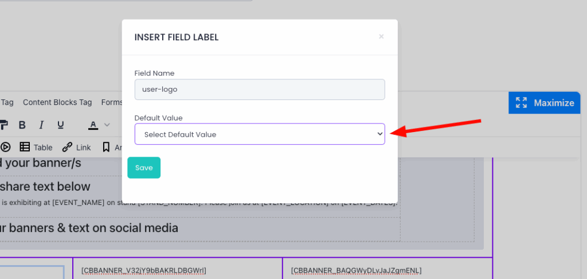This screenshot has height=279, width=587.
Task: Click the 'banners & text on social media' heading
Action: pos(89,228)
